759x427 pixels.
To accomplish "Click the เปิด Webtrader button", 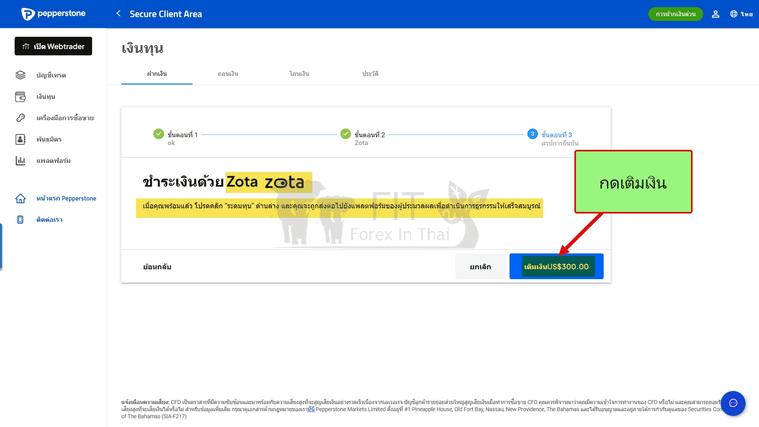I will point(53,46).
